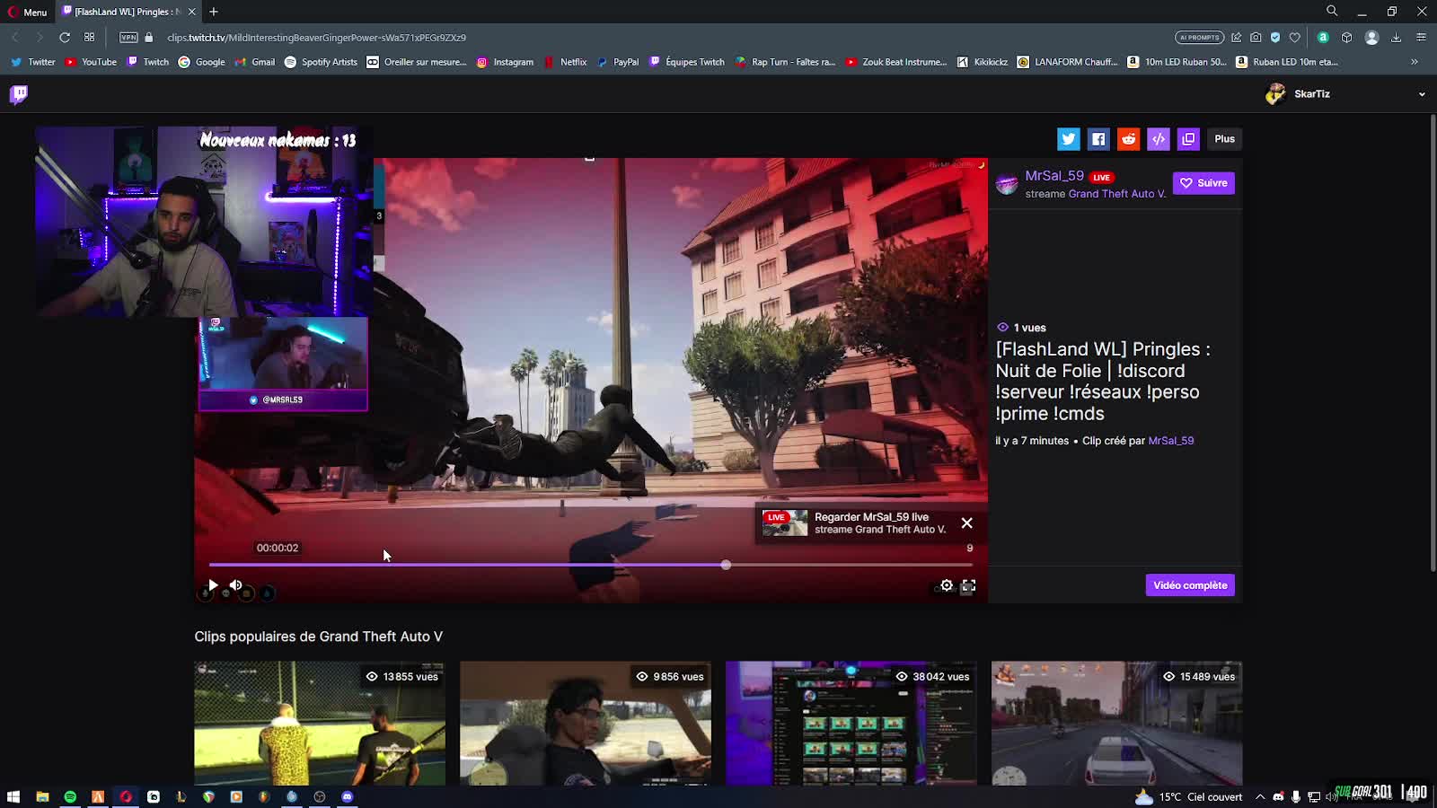Open the extensions cube icon
This screenshot has height=808, width=1437.
tap(1346, 38)
